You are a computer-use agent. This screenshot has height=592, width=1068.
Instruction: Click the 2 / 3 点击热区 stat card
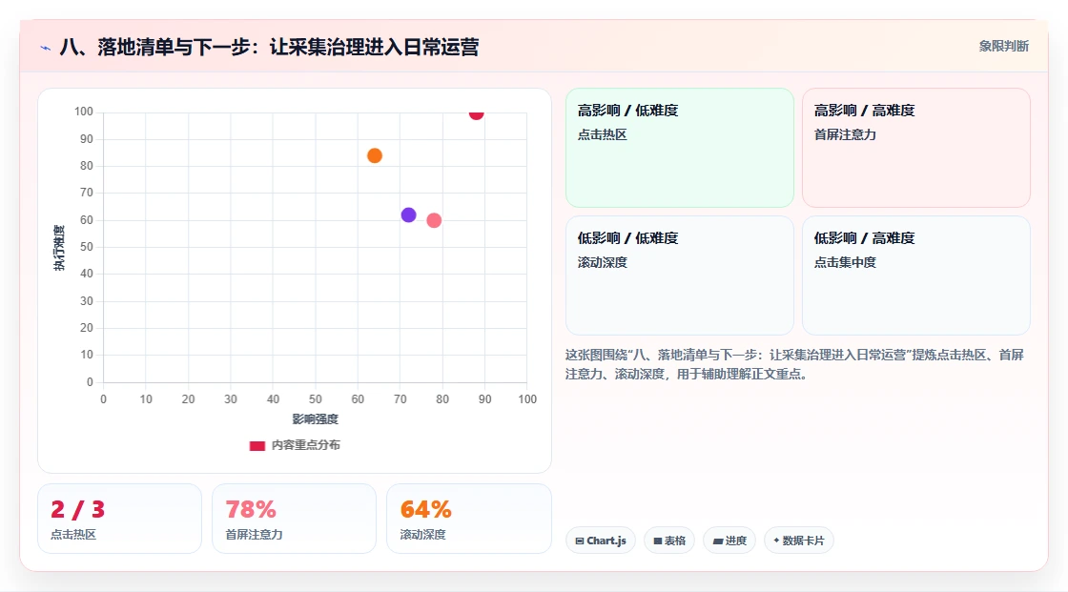(120, 519)
